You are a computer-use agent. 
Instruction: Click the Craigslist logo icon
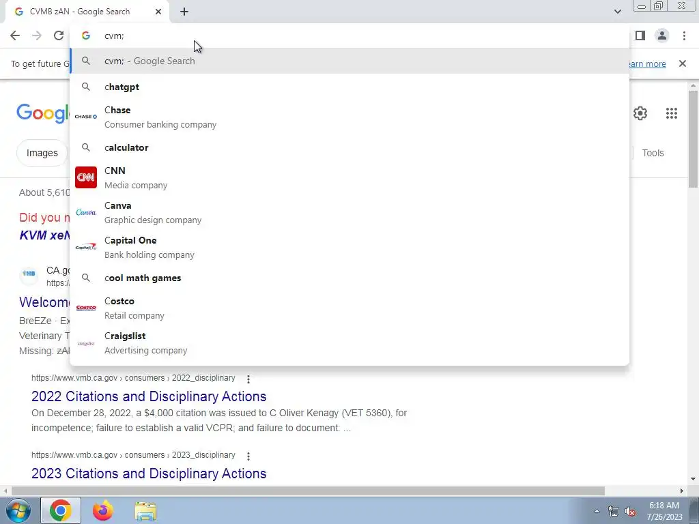pyautogui.click(x=86, y=343)
